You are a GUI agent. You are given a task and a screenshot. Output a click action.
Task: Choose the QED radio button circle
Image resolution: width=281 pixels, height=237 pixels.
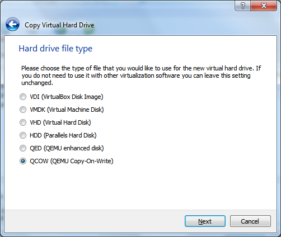23,148
